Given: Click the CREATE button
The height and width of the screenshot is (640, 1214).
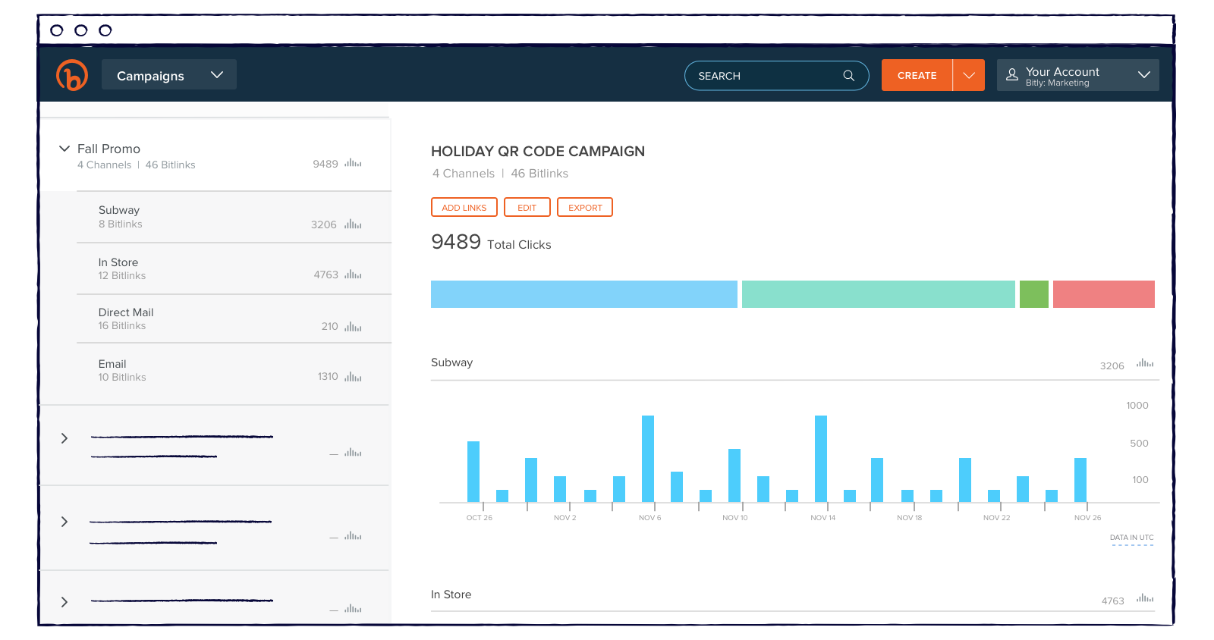Looking at the screenshot, I should pos(917,75).
